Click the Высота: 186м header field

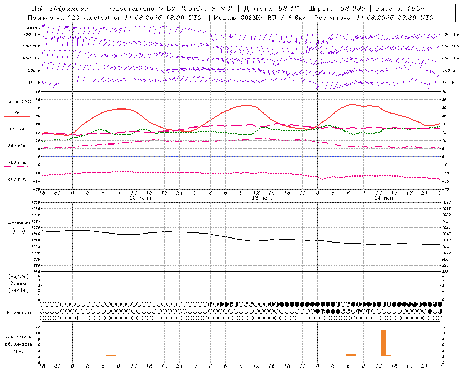[x=400, y=9]
